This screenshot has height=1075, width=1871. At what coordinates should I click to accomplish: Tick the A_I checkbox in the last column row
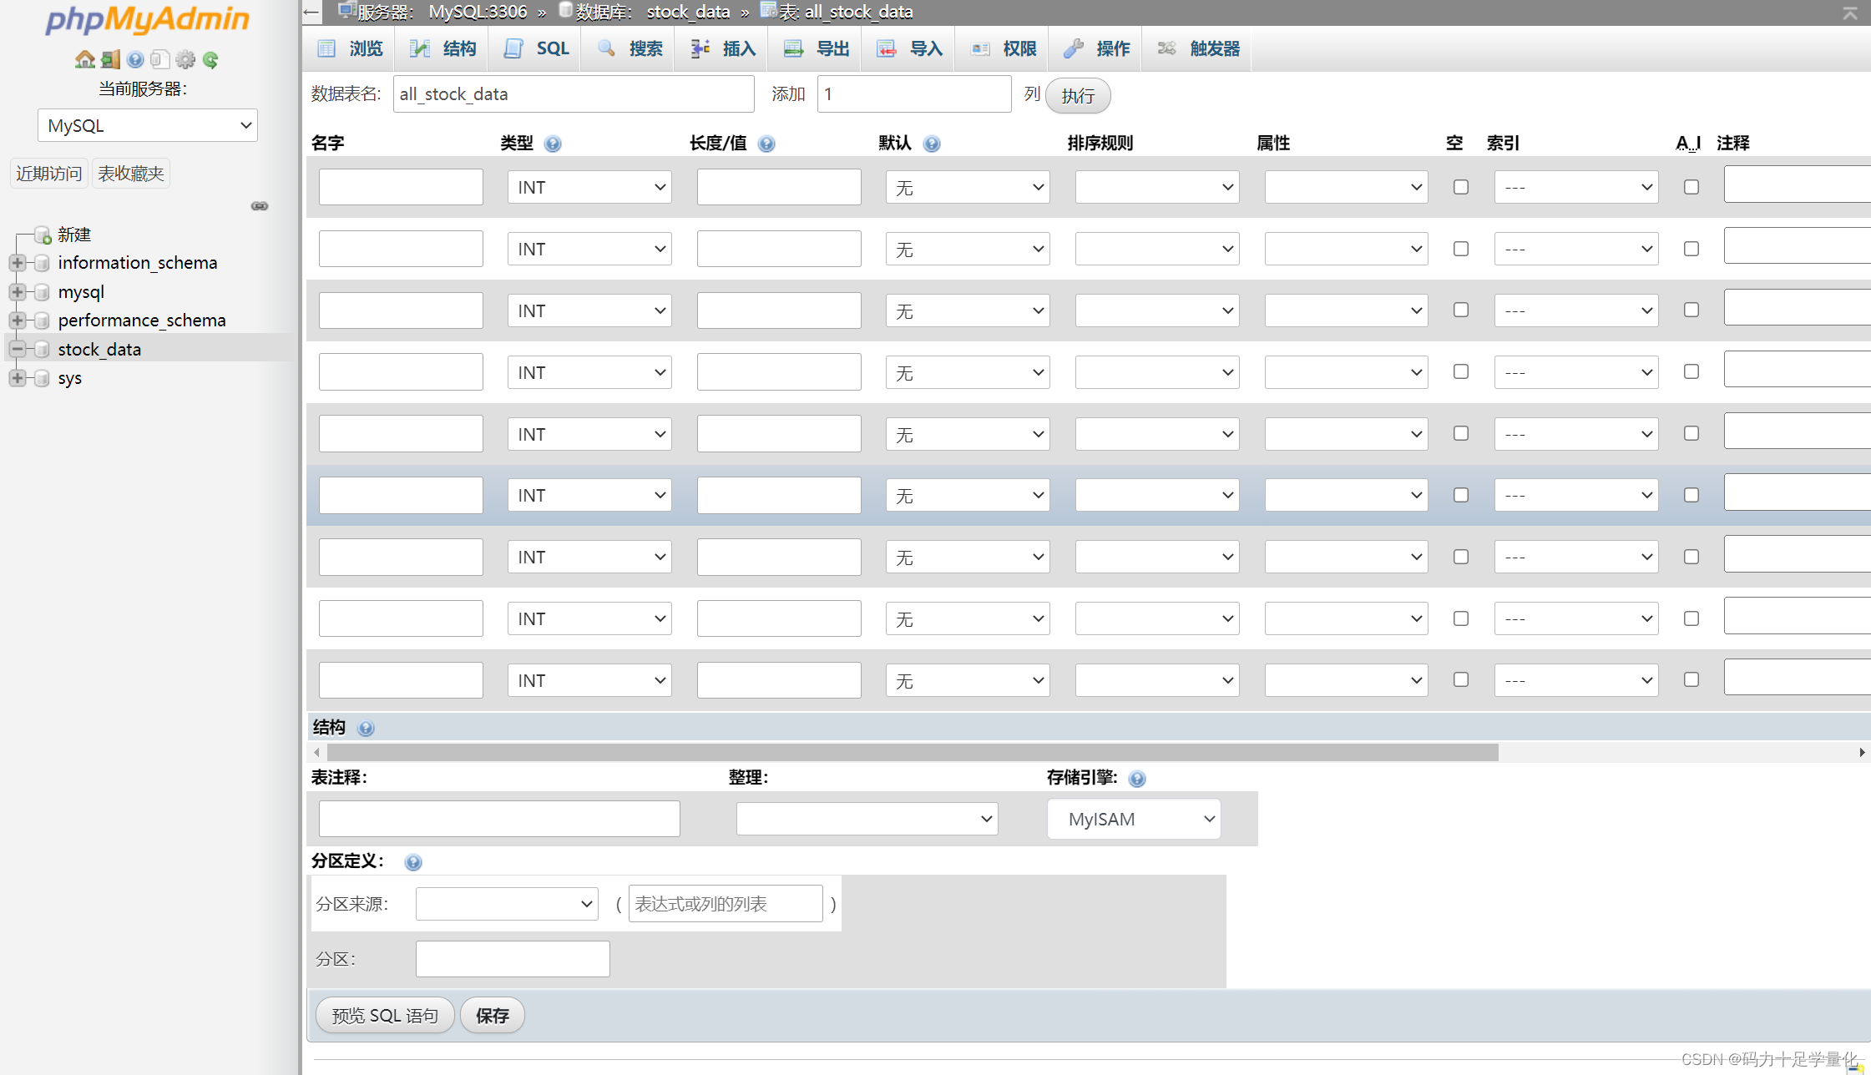tap(1691, 679)
